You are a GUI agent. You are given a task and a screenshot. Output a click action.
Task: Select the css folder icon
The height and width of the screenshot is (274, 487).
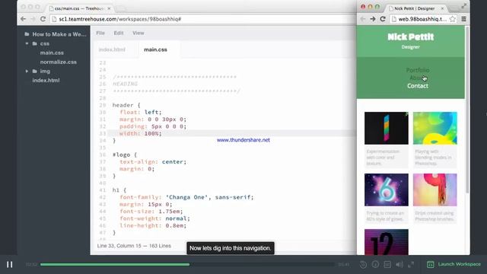pos(35,43)
